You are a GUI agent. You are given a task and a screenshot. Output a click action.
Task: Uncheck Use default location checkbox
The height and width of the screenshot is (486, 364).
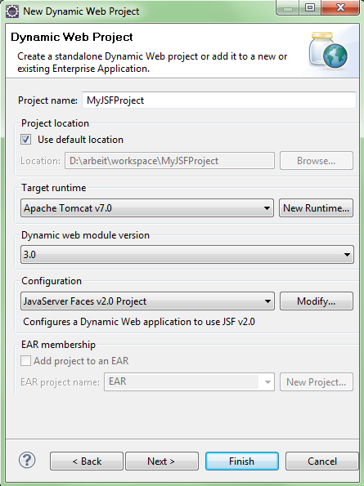click(25, 139)
